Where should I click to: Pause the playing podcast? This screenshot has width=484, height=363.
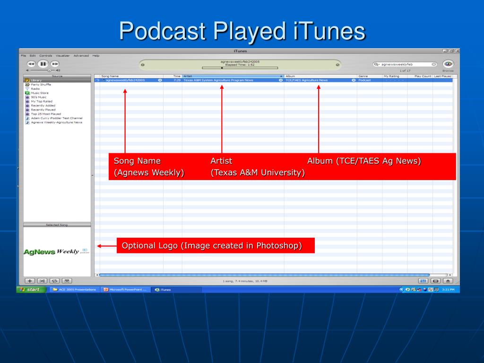click(43, 64)
